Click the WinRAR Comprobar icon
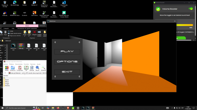 pyautogui.click(x=20, y=68)
